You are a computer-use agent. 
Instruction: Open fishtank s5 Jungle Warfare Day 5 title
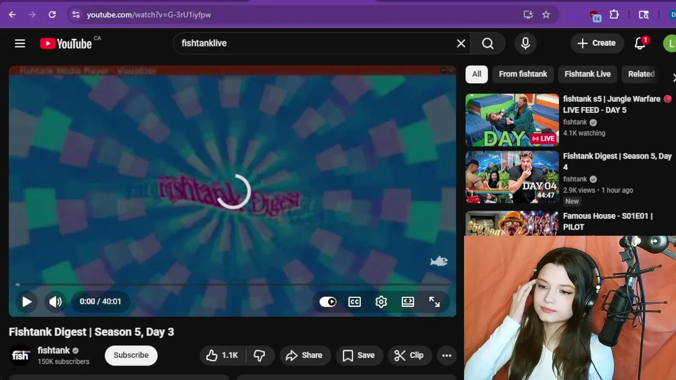pyautogui.click(x=613, y=104)
